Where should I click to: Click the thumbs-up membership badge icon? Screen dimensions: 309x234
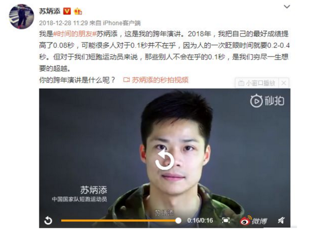pyautogui.click(x=78, y=11)
